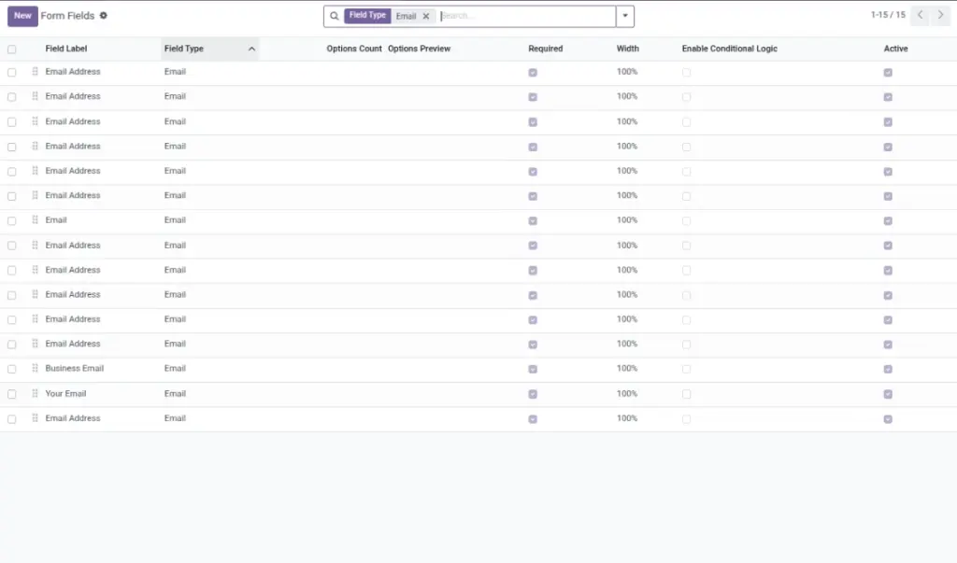The image size is (957, 563).
Task: Toggle Required for Your Email
Action: point(533,395)
